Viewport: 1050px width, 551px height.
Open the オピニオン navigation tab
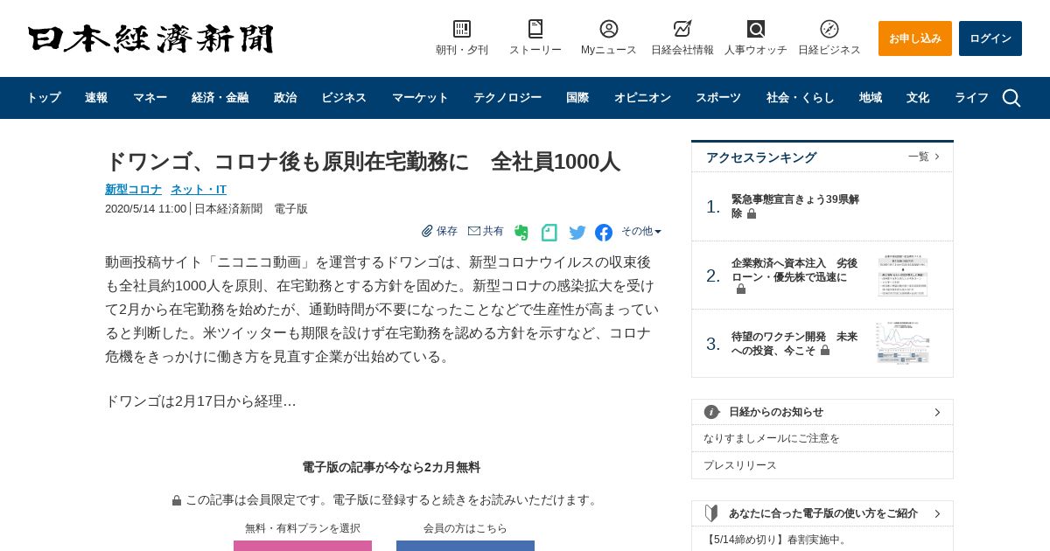point(642,98)
